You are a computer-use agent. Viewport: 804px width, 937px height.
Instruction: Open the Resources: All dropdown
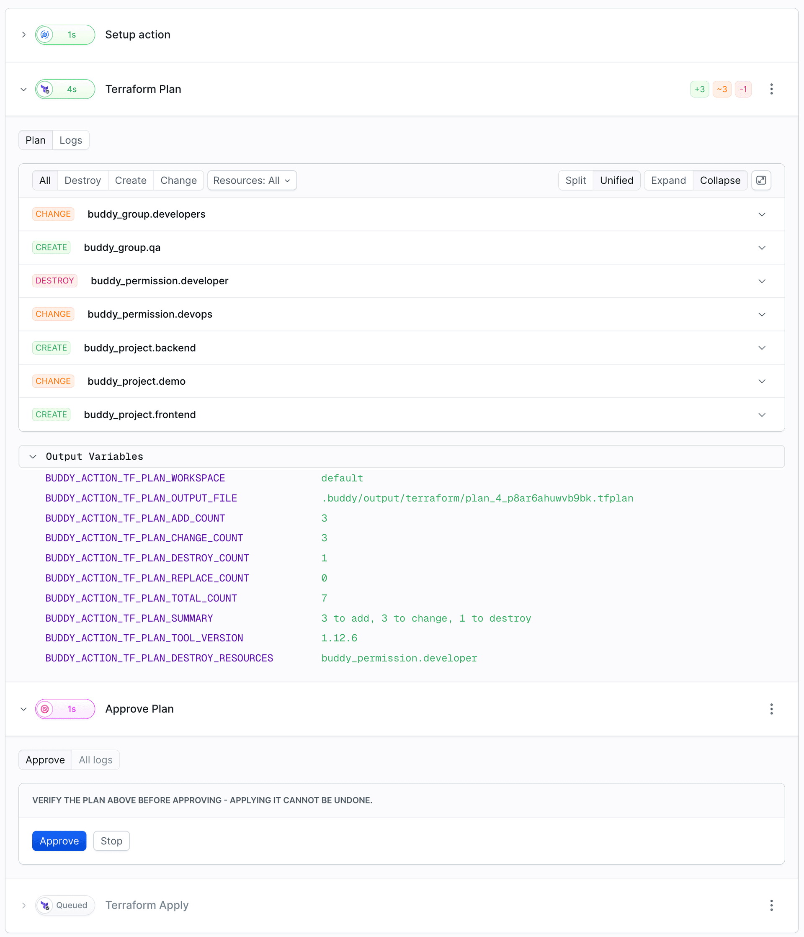[252, 180]
